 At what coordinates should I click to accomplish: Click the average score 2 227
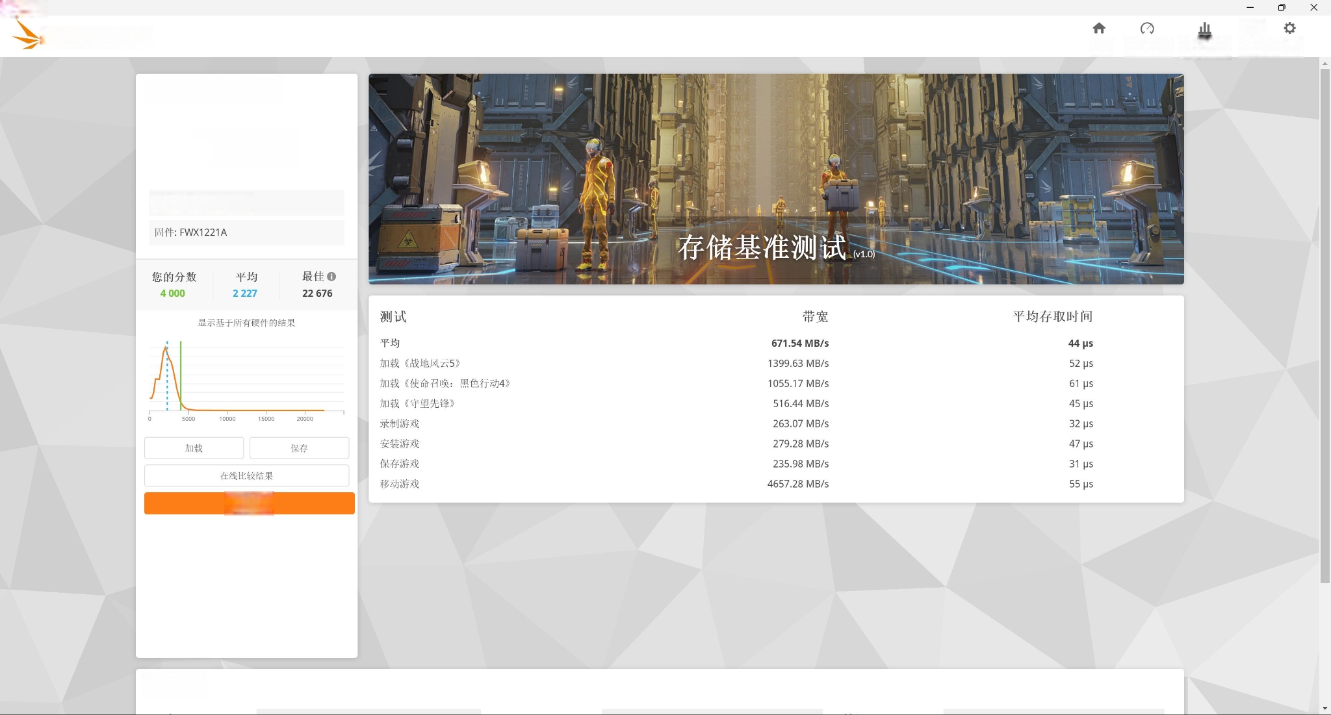coord(245,294)
